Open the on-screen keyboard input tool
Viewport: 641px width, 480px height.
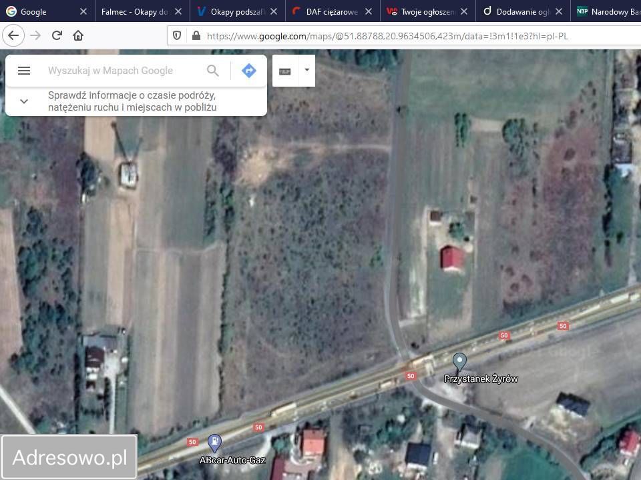point(285,71)
